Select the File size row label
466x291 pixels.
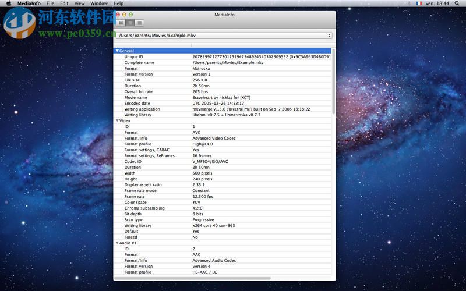[x=132, y=80]
